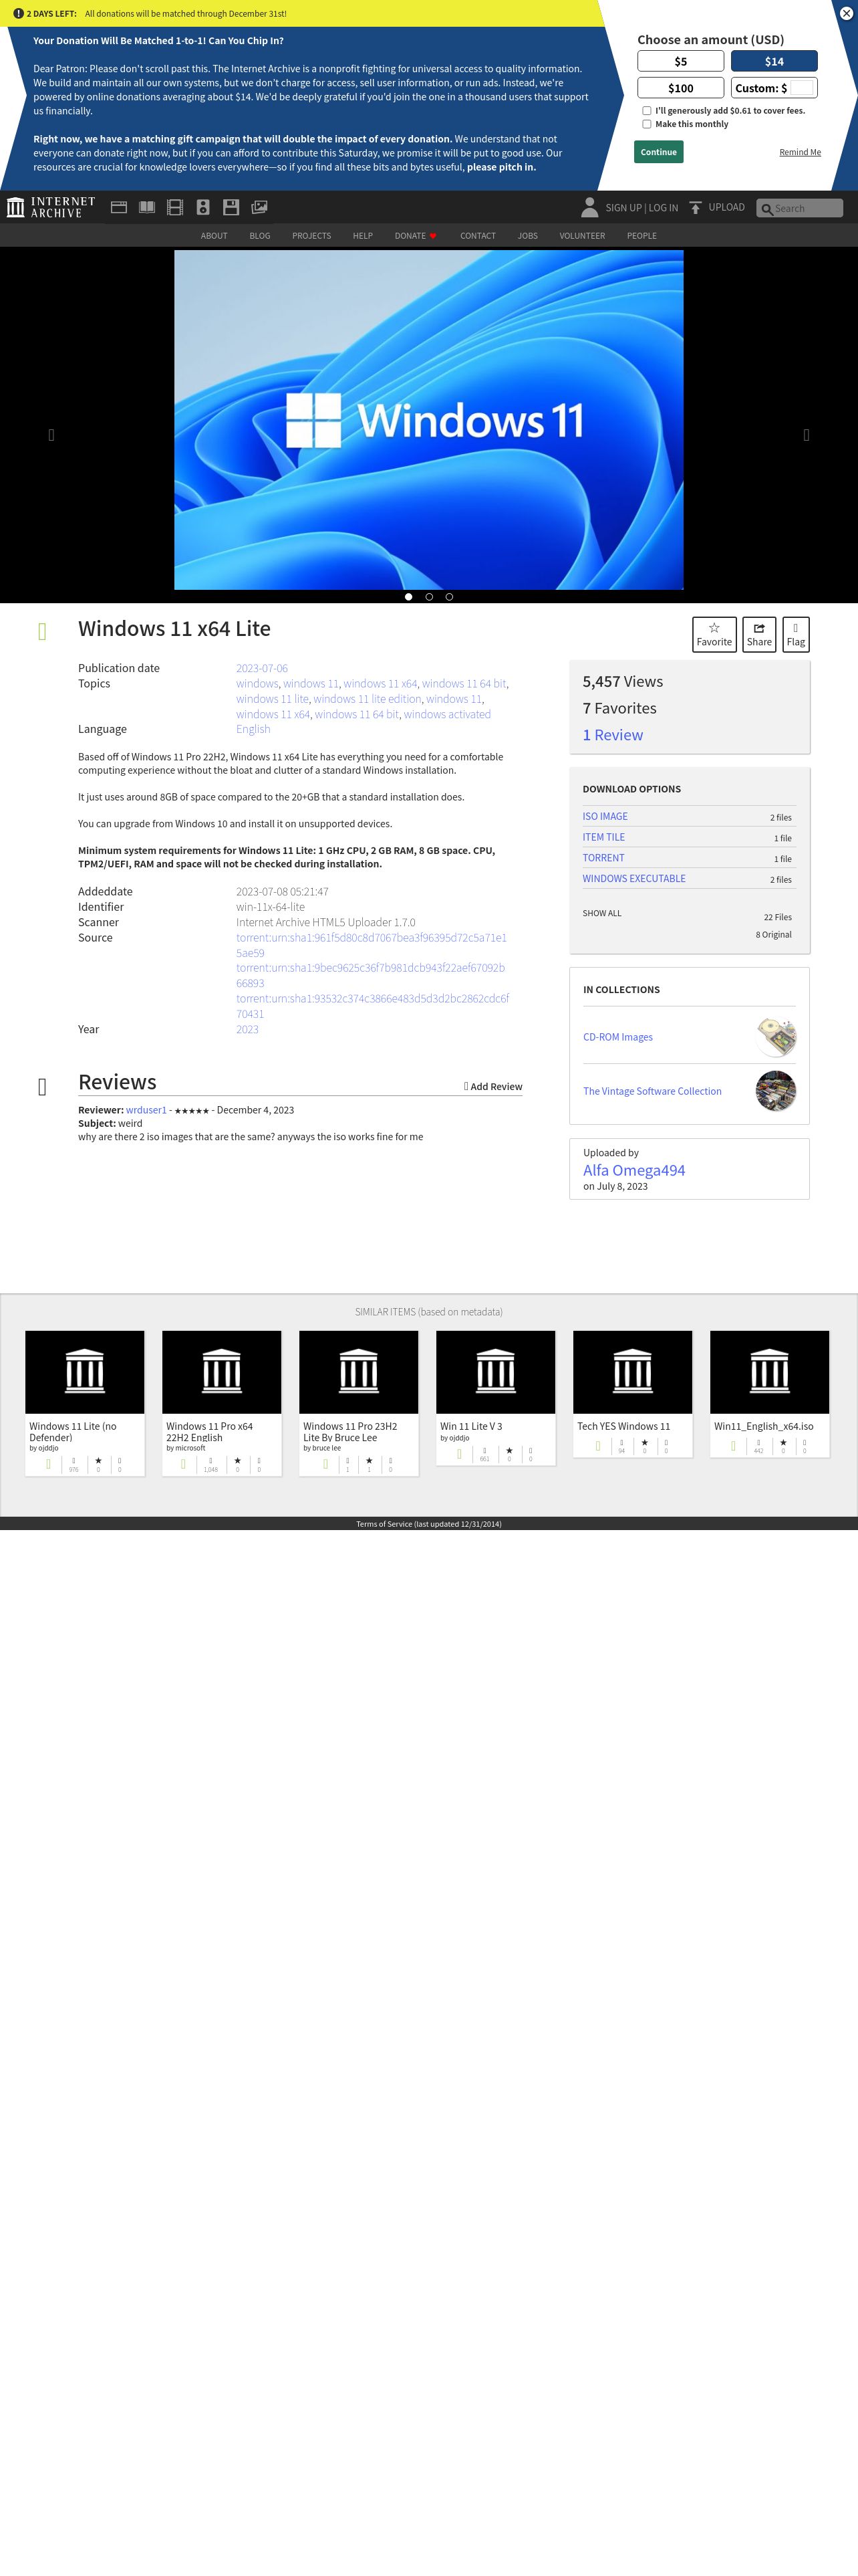The image size is (858, 2576).
Task: Open the Video film icon
Action: pos(175,207)
